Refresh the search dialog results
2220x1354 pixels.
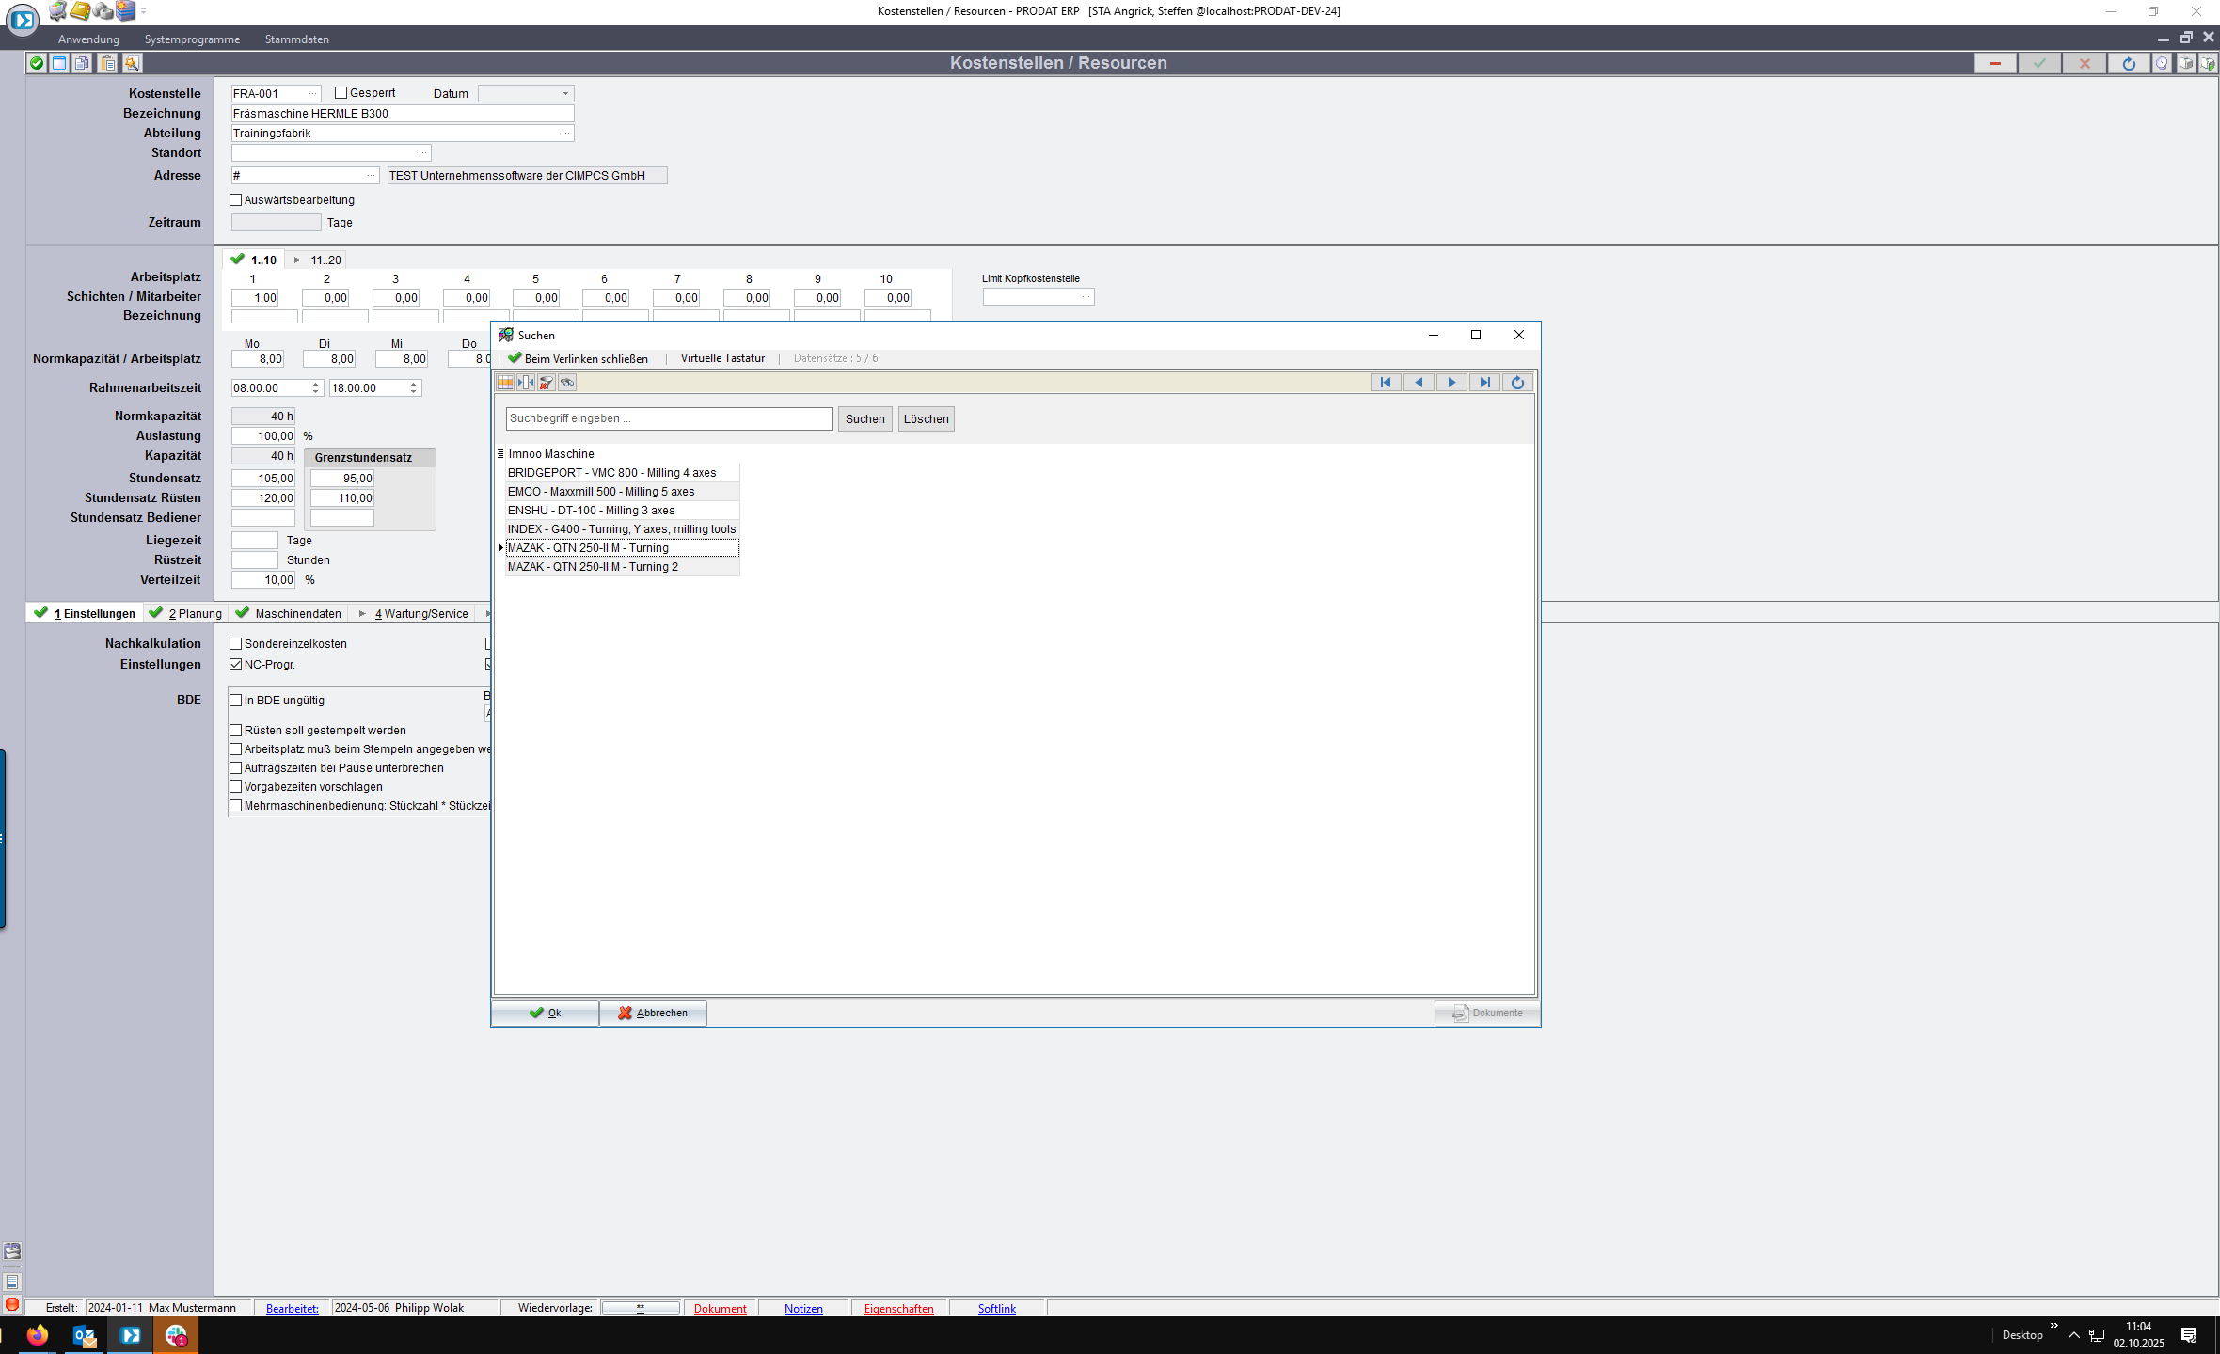(x=1517, y=383)
